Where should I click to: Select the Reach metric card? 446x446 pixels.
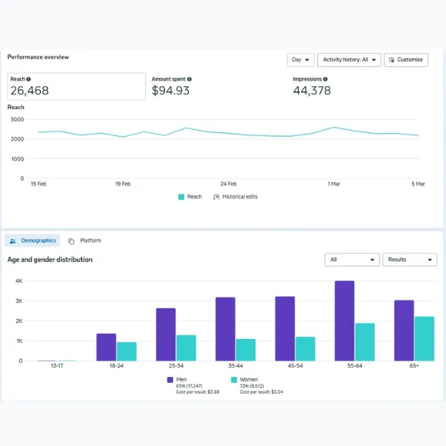tap(77, 86)
